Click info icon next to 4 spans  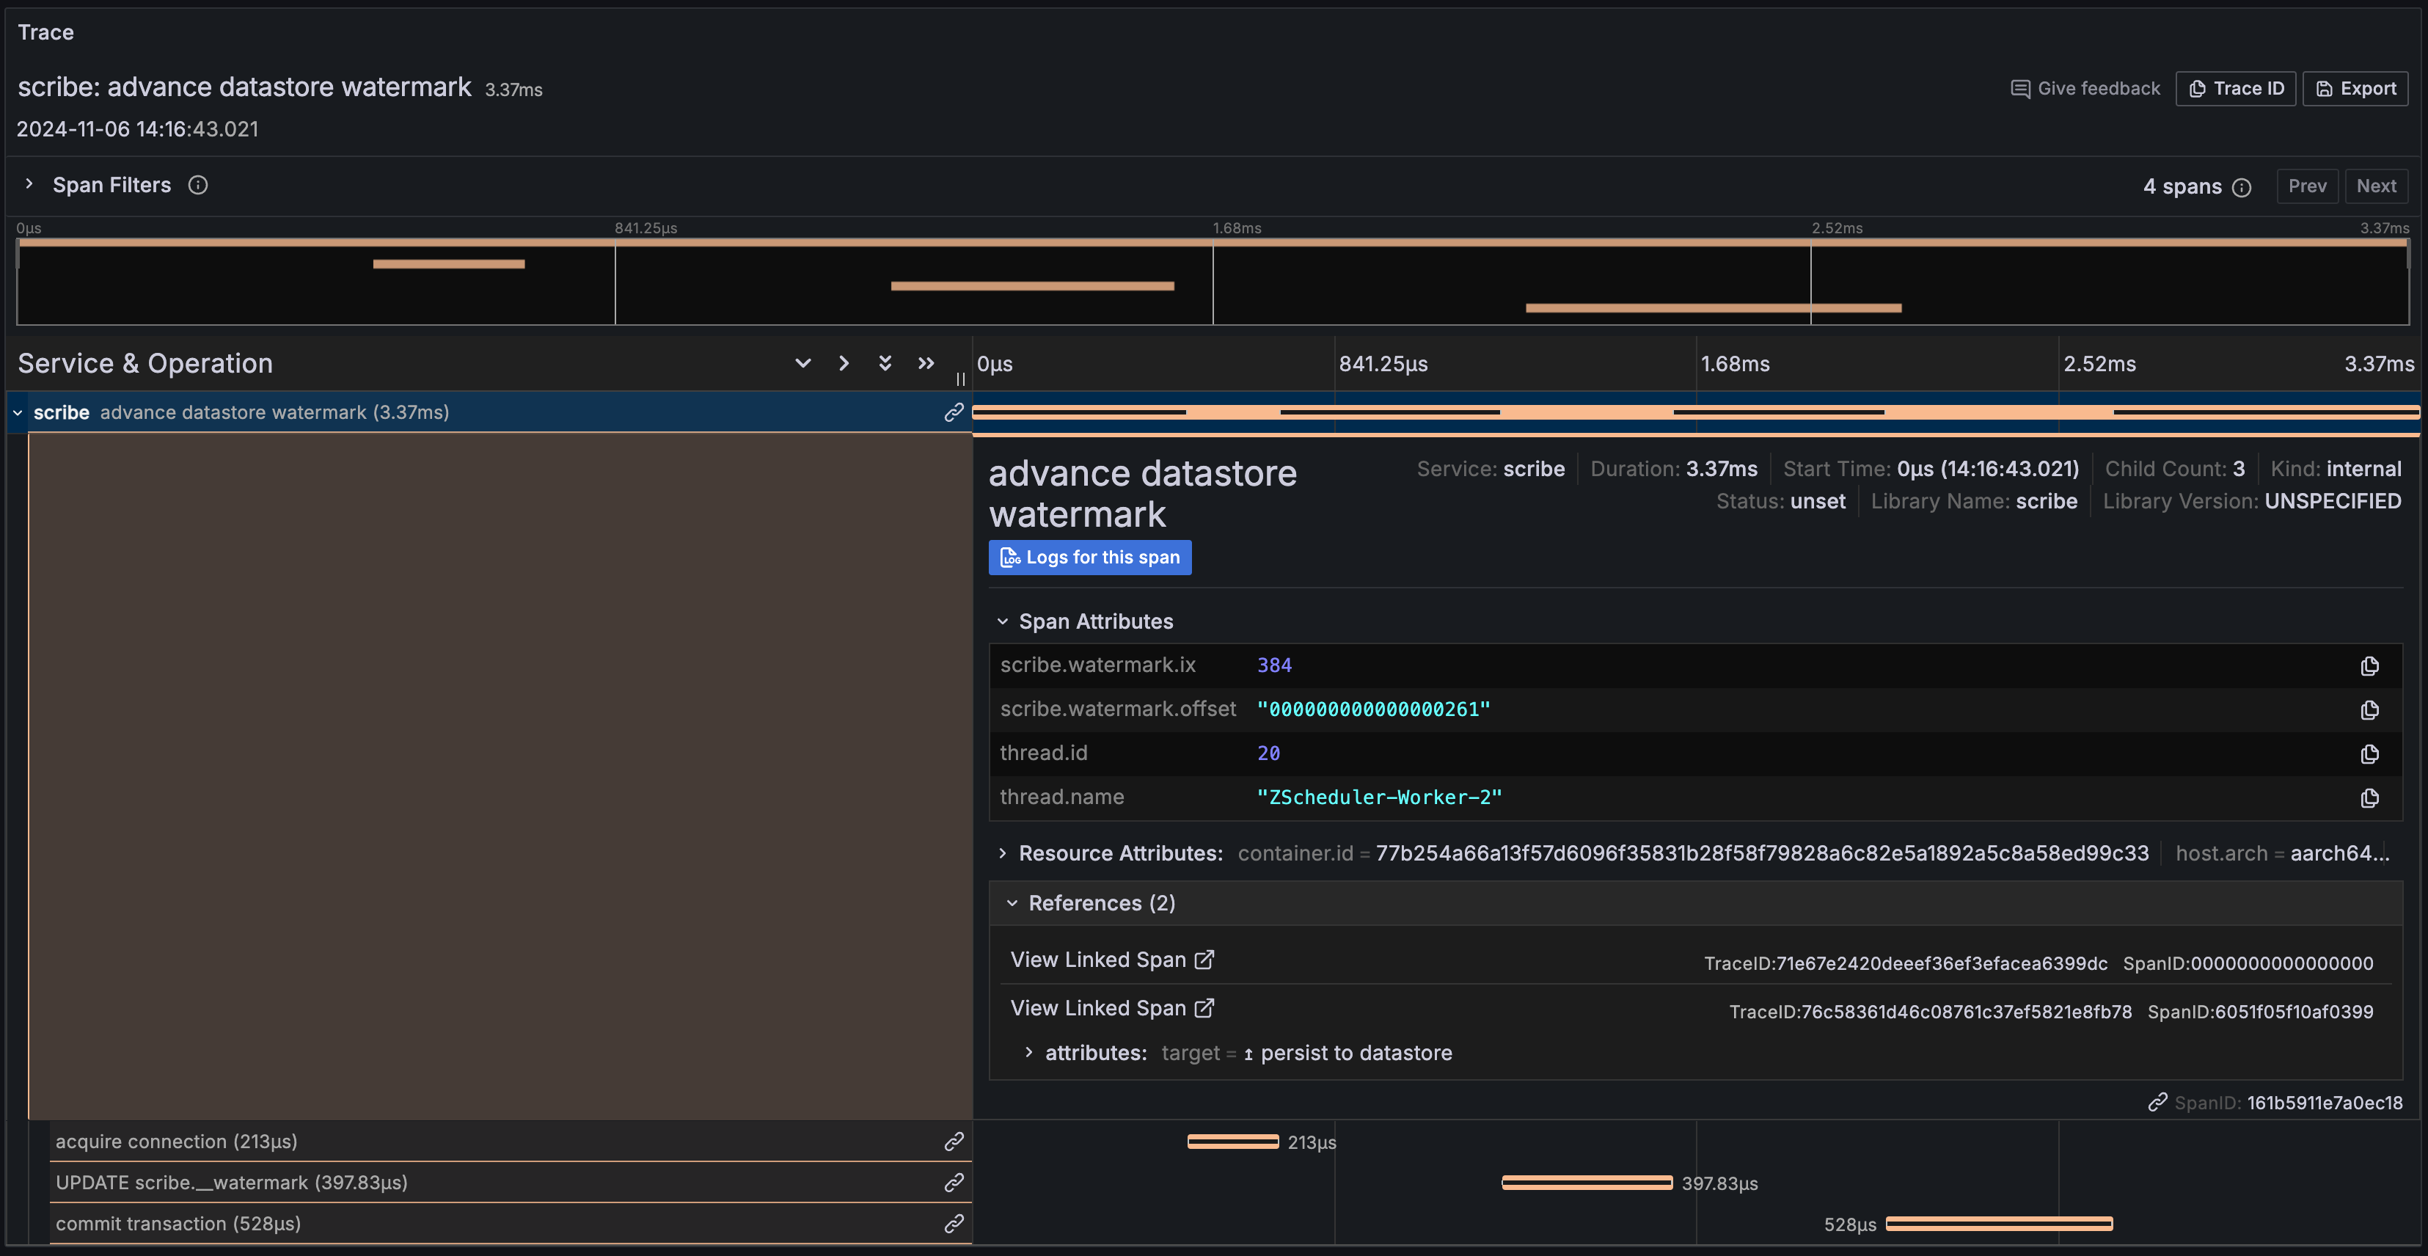click(2242, 188)
